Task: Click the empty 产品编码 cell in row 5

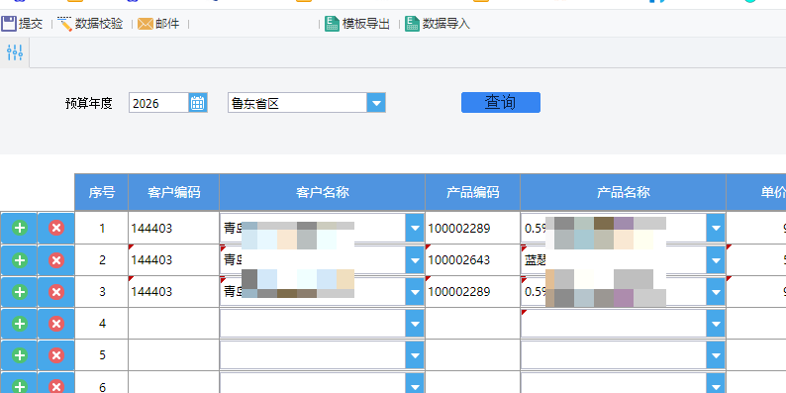Action: tap(473, 355)
